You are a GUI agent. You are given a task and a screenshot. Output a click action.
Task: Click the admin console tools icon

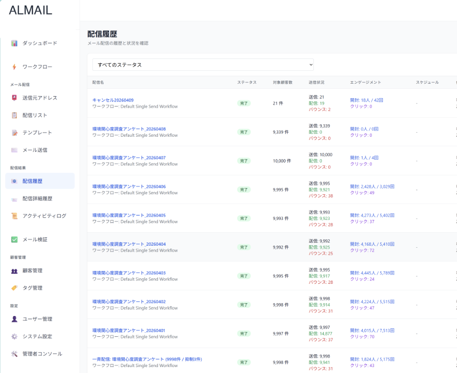click(x=14, y=354)
